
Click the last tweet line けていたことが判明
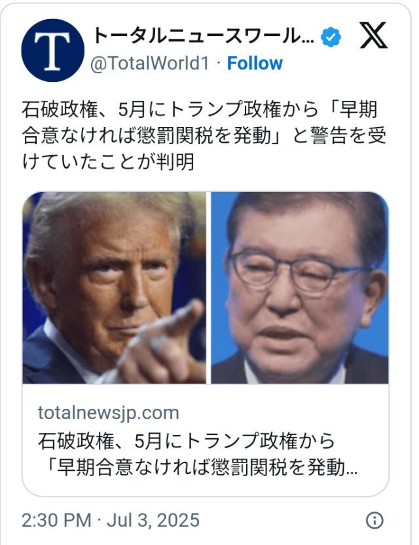(108, 162)
